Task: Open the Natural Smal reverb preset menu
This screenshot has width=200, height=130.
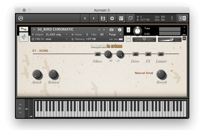Action: pos(144,73)
